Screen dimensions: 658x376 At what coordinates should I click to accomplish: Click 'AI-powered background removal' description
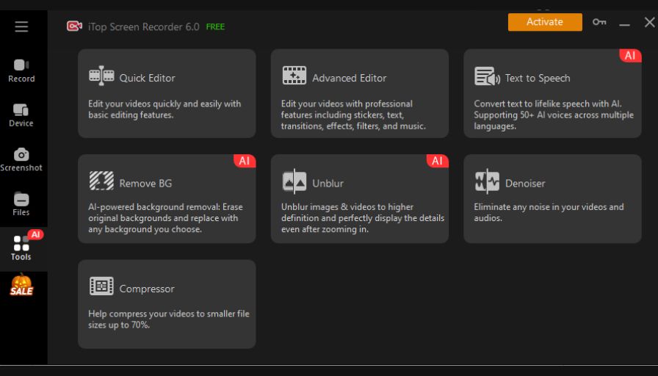[x=165, y=218]
